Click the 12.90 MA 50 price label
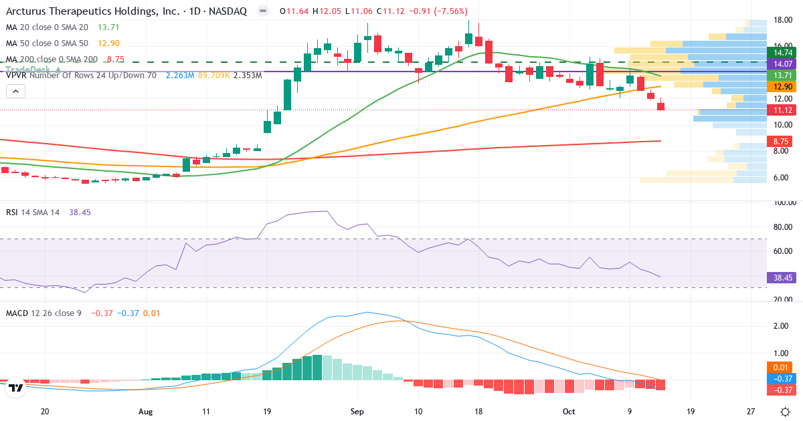Screen dimensions: 803x421 pos(782,87)
